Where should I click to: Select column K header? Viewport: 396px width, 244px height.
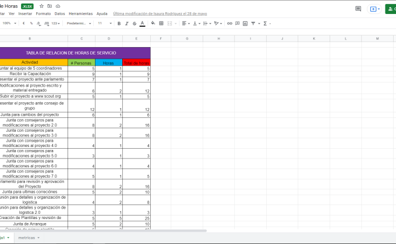coord(314,38)
